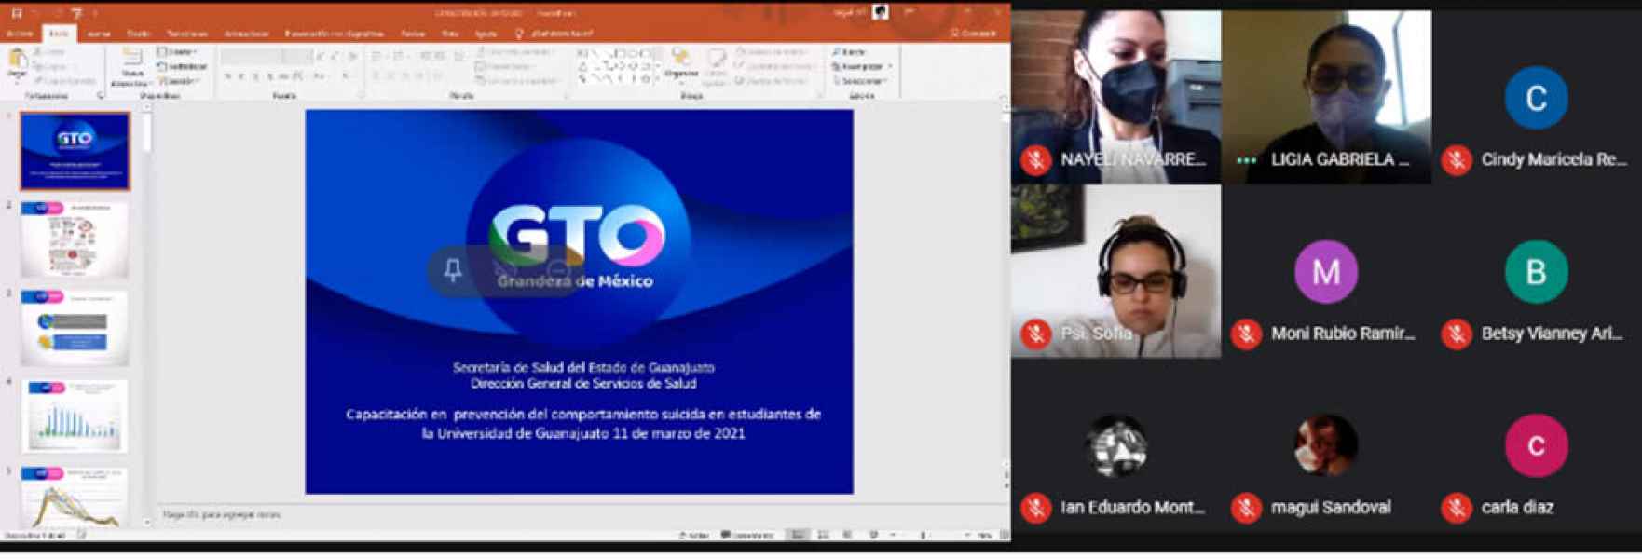The width and height of the screenshot is (1642, 559).
Task: Toggle Comentarios pane in status bar
Action: click(747, 535)
